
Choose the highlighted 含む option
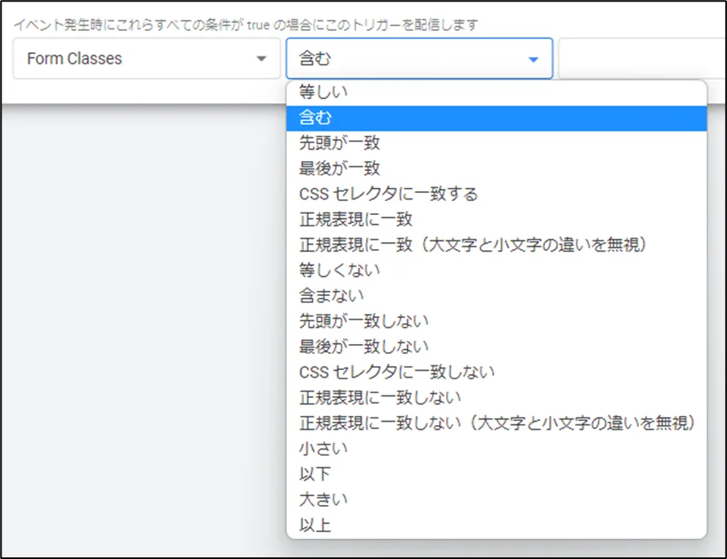pos(316,119)
